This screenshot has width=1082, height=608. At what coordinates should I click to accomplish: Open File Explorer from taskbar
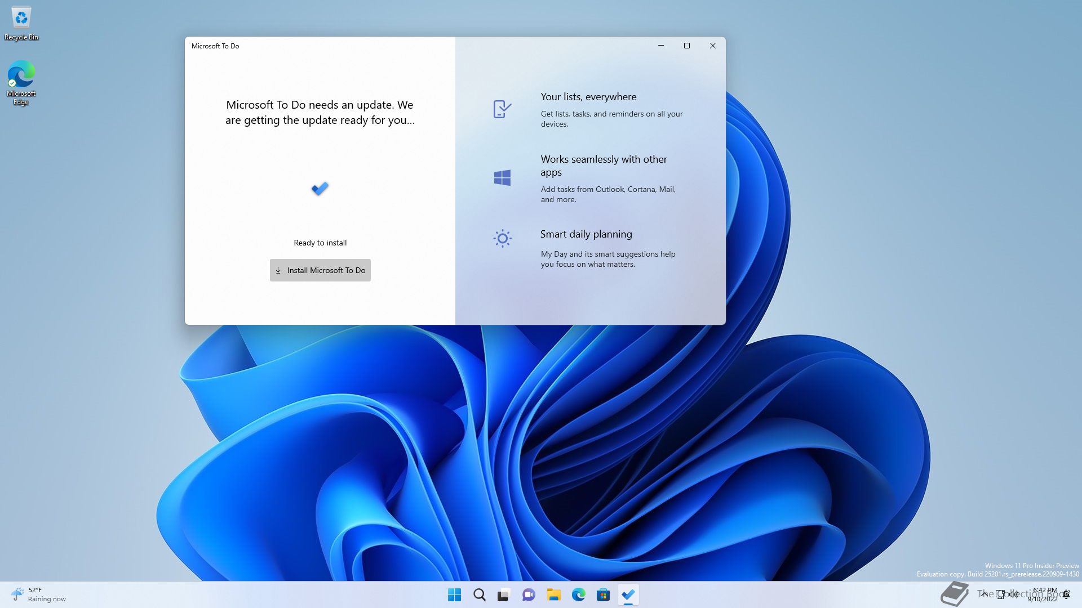coord(553,594)
